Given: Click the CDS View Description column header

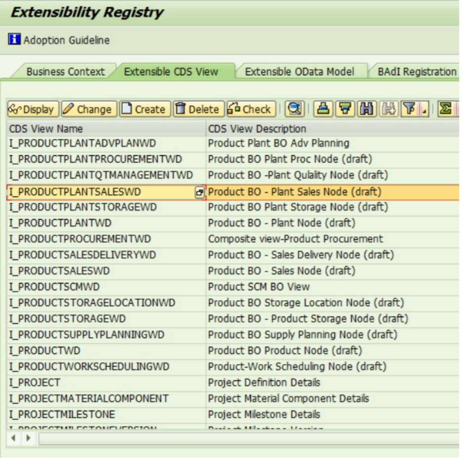Looking at the screenshot, I should pyautogui.click(x=332, y=129).
